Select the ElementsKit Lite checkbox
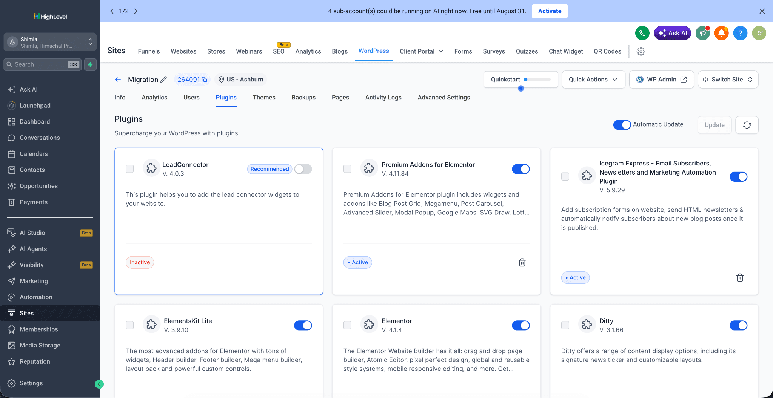The height and width of the screenshot is (398, 773). click(x=130, y=325)
